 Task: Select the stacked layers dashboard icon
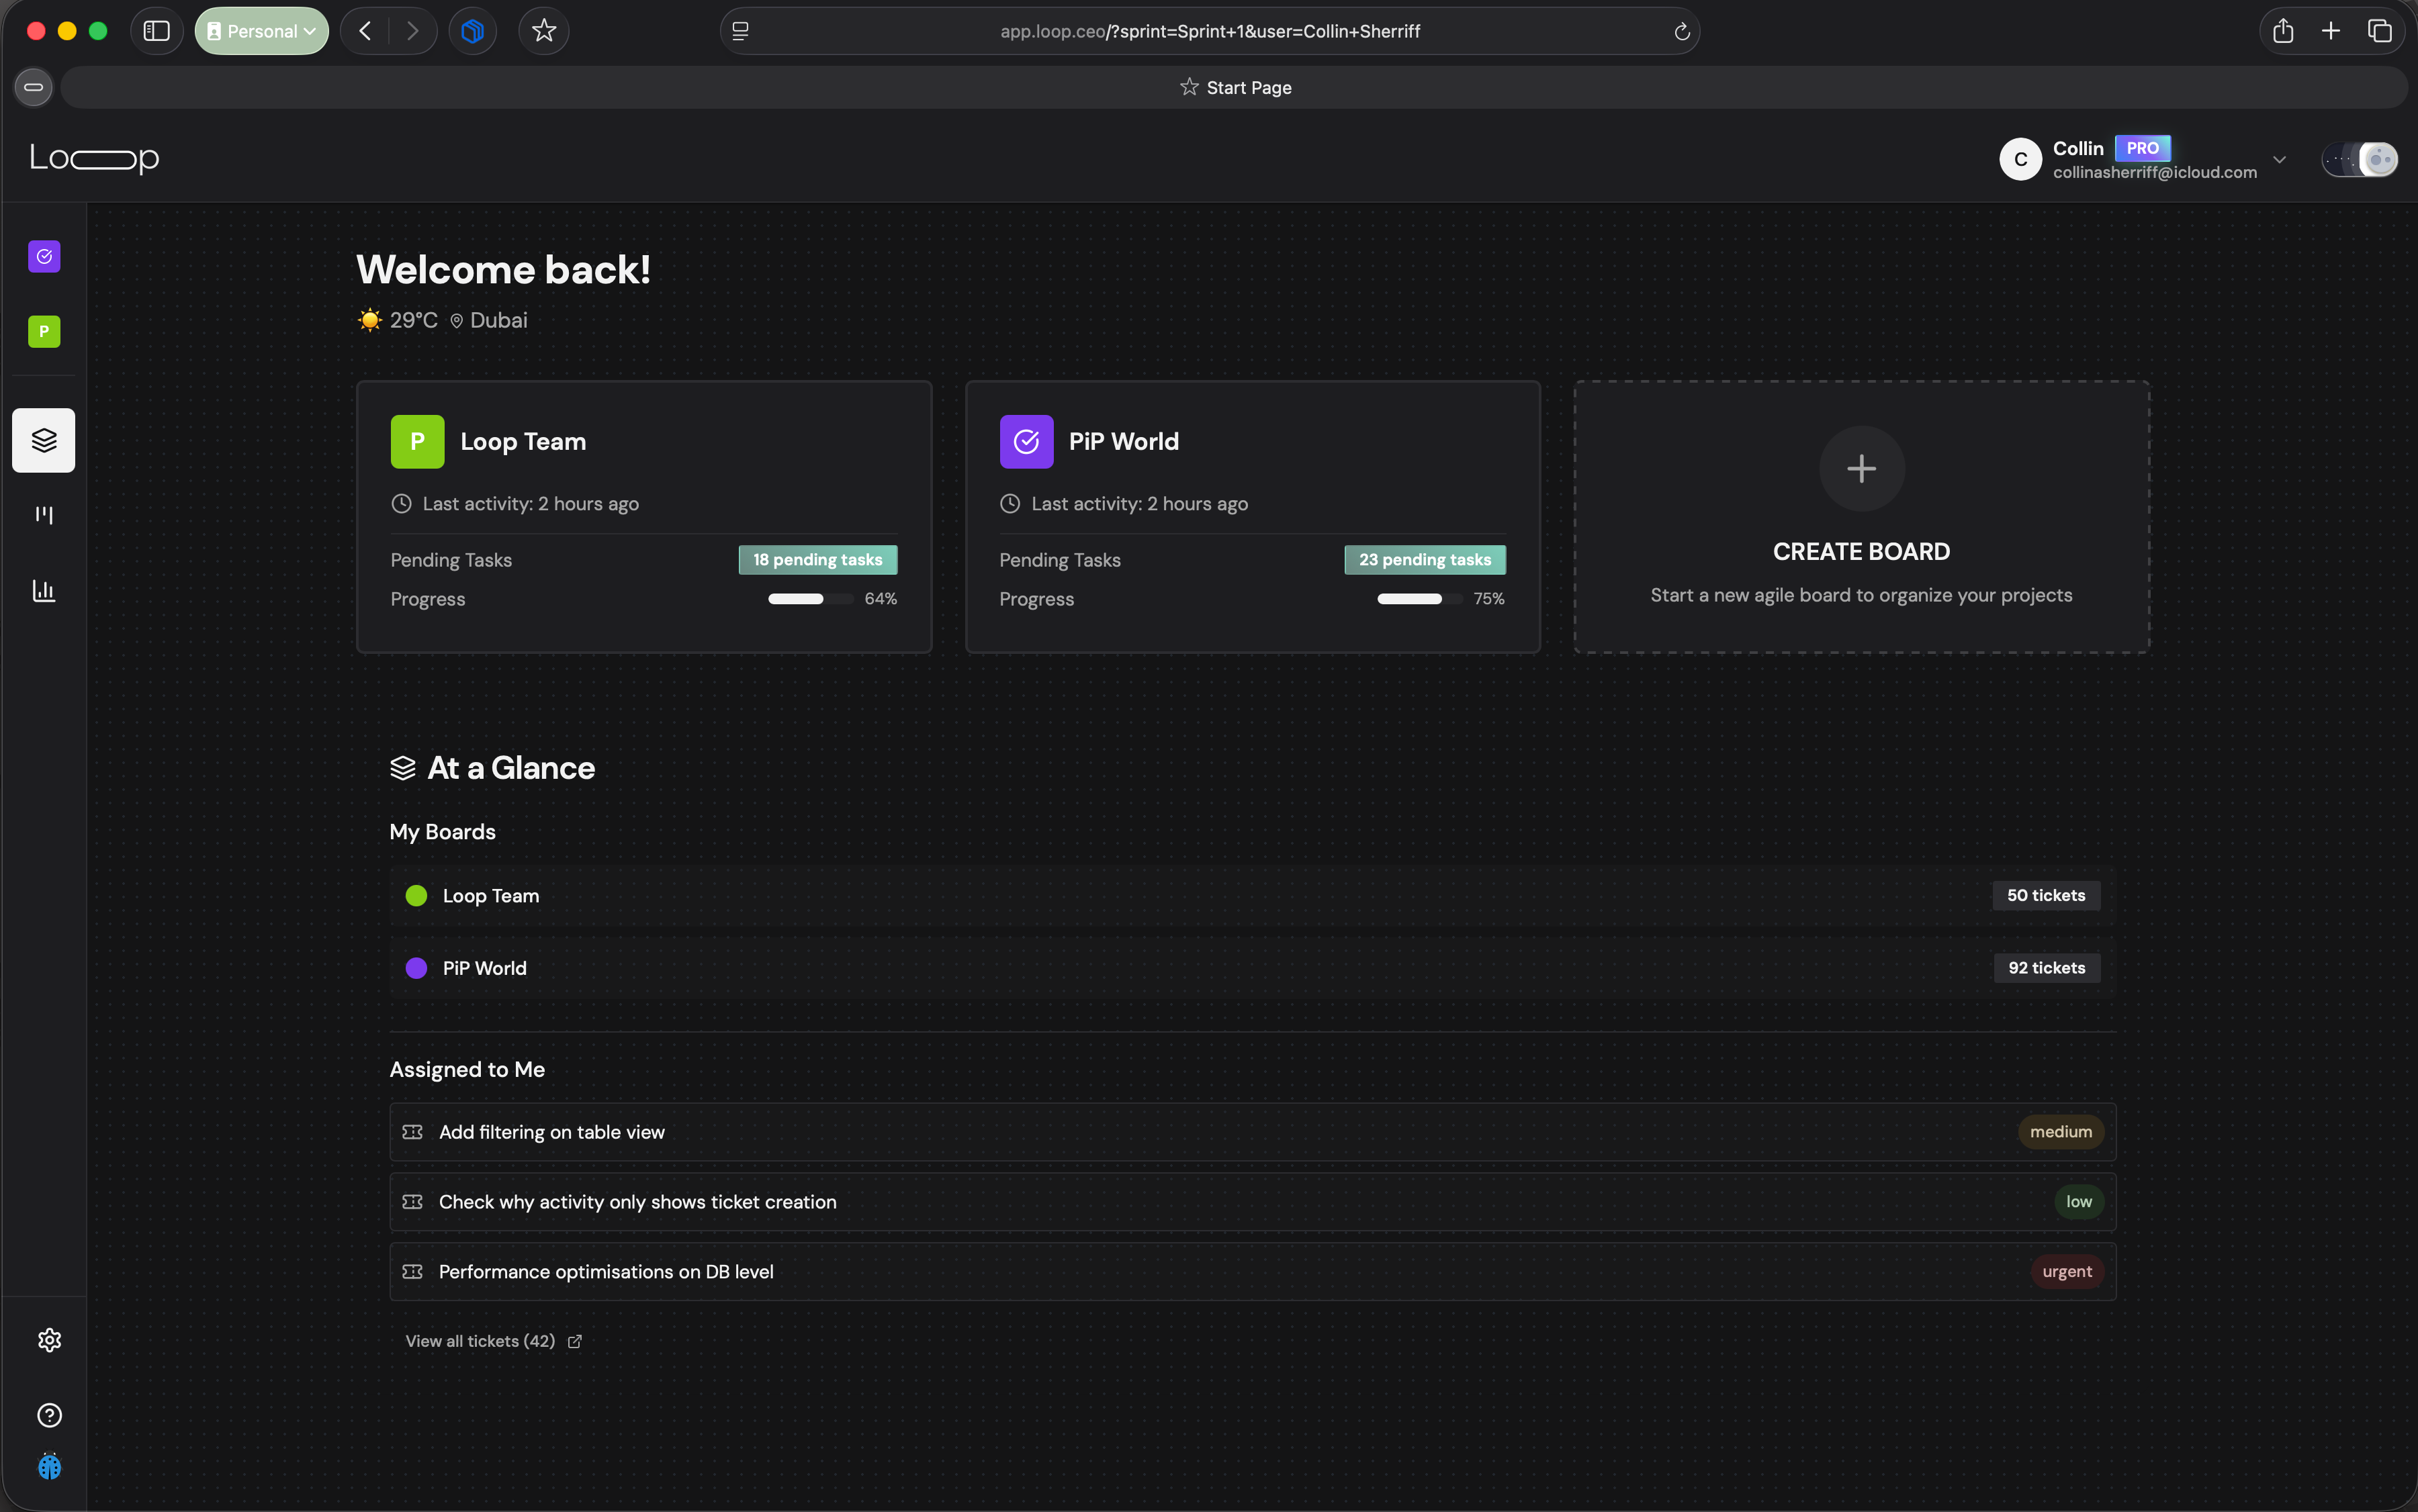43,440
